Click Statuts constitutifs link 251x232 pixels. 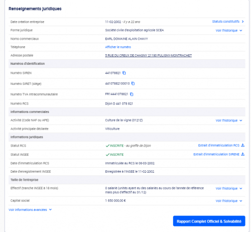click(x=226, y=22)
